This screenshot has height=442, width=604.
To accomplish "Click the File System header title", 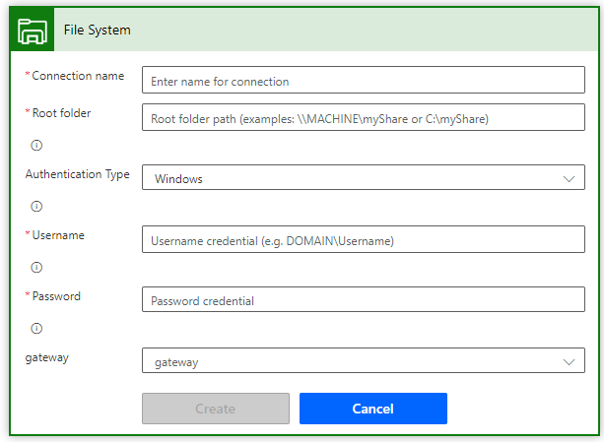I will [97, 30].
